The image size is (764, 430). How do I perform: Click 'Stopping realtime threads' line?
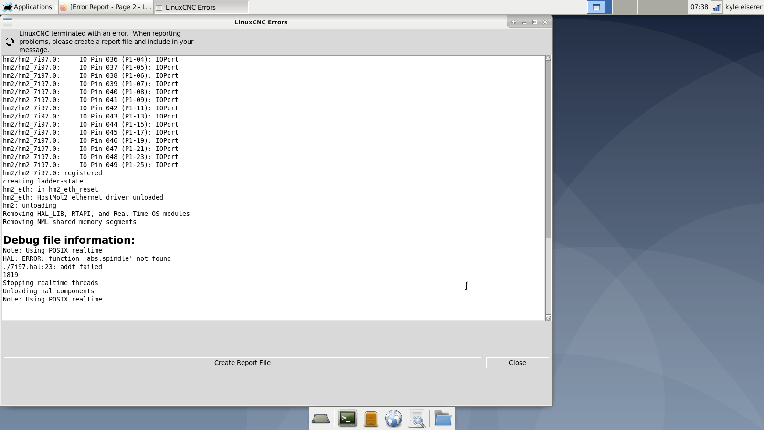(x=51, y=283)
